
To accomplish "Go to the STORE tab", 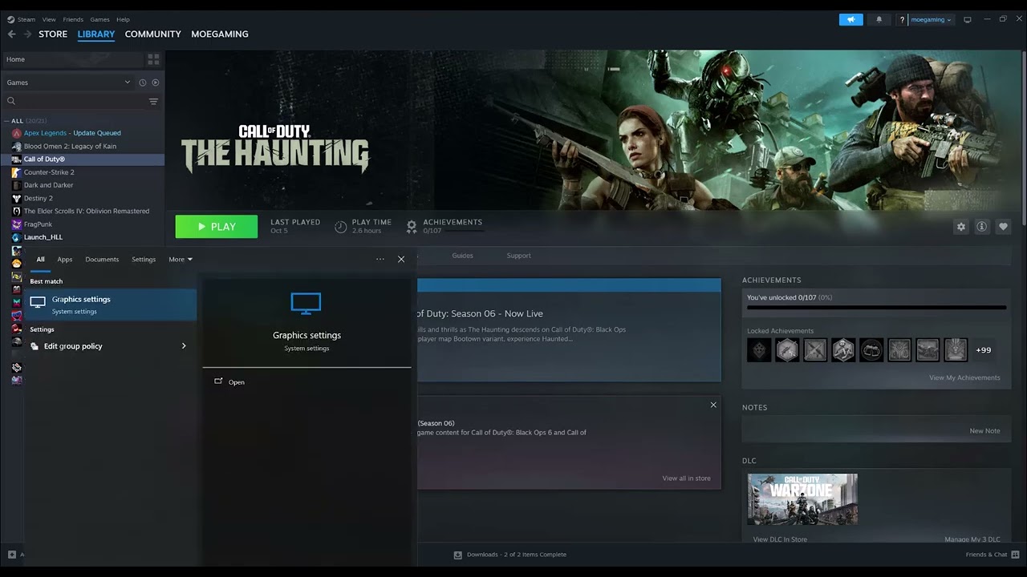I will [x=53, y=34].
